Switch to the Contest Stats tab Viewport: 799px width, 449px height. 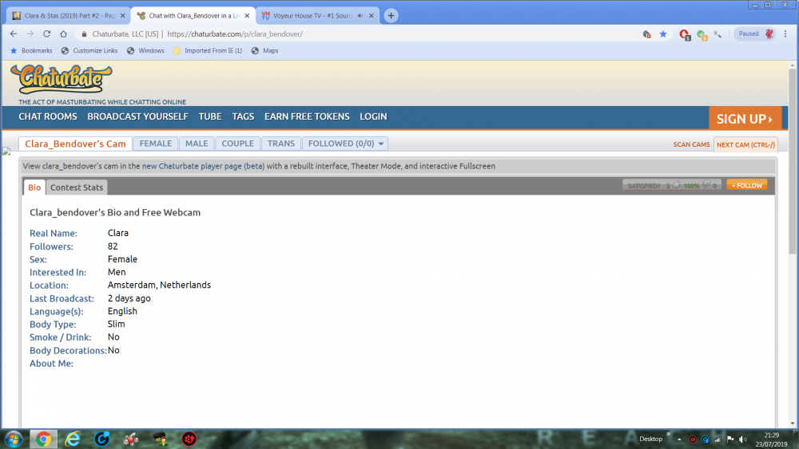(76, 187)
